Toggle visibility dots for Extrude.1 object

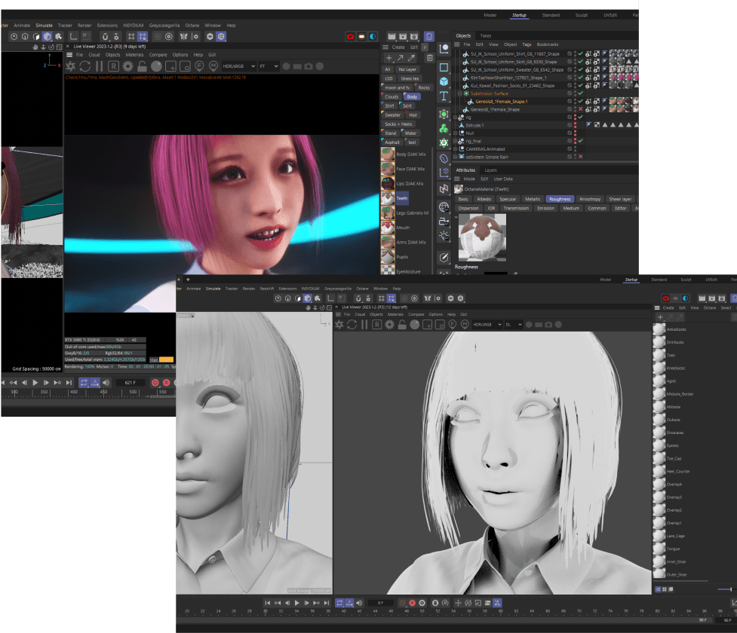tap(576, 125)
